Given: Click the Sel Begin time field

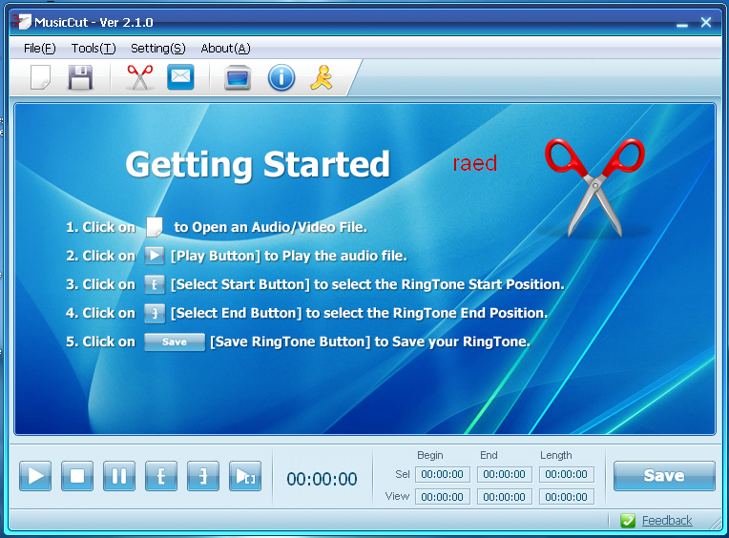Looking at the screenshot, I should click(442, 474).
